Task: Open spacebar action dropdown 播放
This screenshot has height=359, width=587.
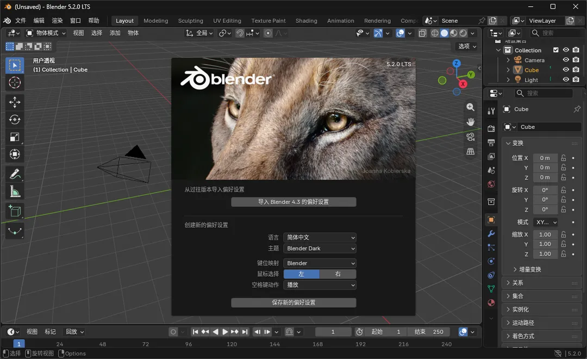Action: pos(320,285)
